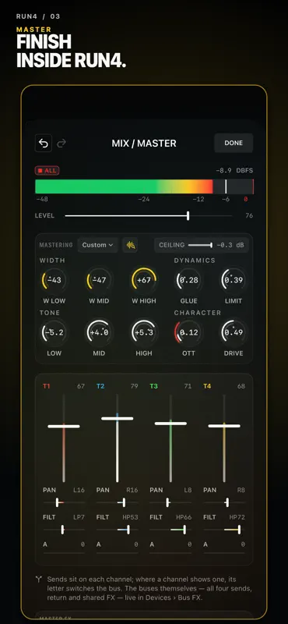Click the T4 volume value 68
The height and width of the screenshot is (624, 288).
point(241,386)
